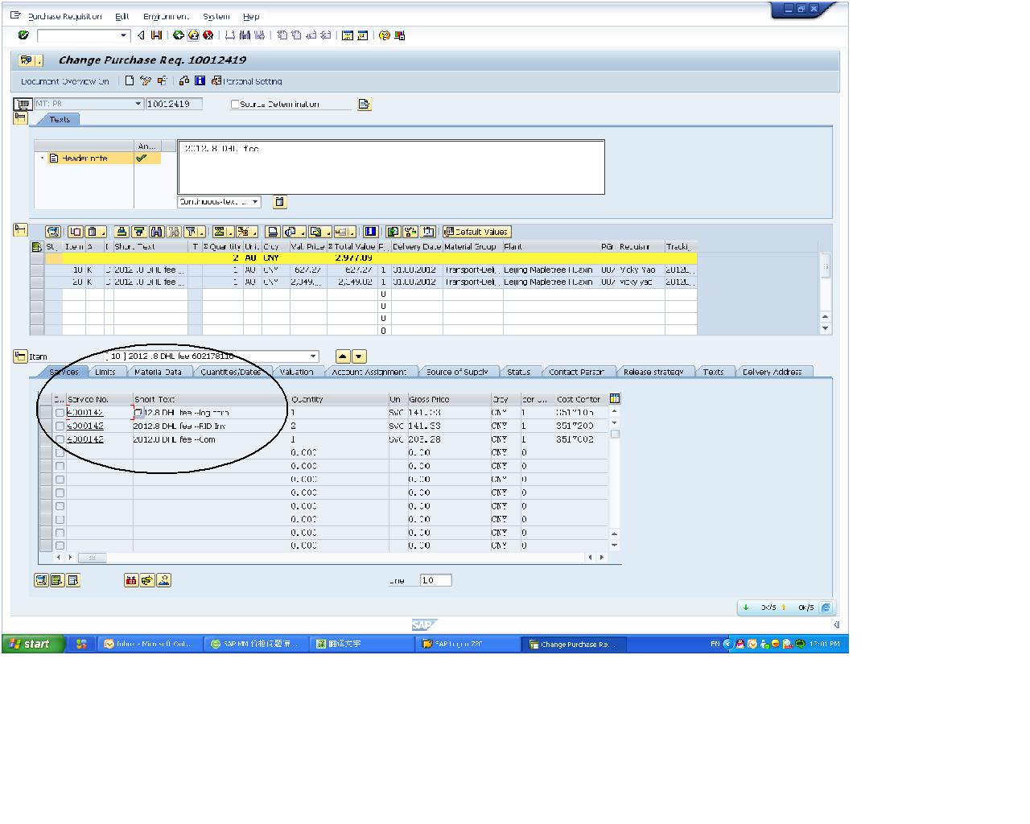This screenshot has height=824, width=1030.
Task: Click the red Cancel icon in the toolbar
Action: coord(208,35)
